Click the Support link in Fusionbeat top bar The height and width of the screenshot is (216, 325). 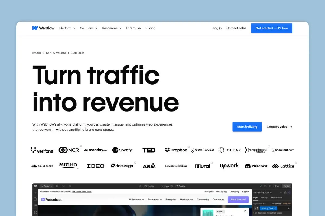245,191
